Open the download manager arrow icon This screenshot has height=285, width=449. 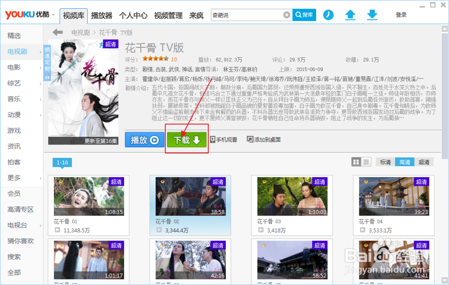pos(372,15)
